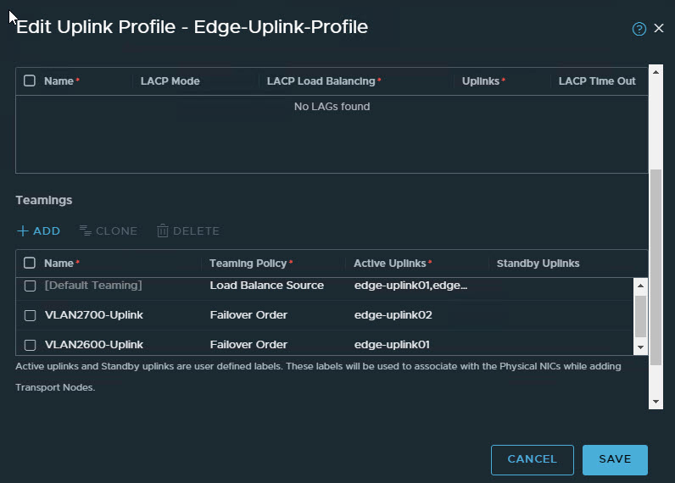Click the DELETE trash icon
Image resolution: width=675 pixels, height=483 pixels.
163,231
